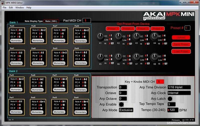Click the K8 knob dial
The width and height of the screenshot is (200, 126).
154,57
